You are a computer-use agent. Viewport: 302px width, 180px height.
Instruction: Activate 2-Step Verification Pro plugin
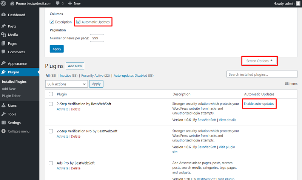coord(62,136)
